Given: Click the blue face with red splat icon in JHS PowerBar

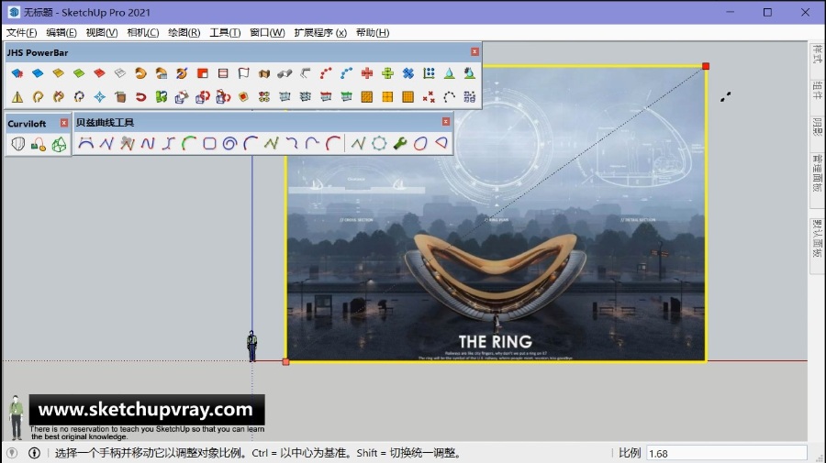Looking at the screenshot, I should pos(17,73).
